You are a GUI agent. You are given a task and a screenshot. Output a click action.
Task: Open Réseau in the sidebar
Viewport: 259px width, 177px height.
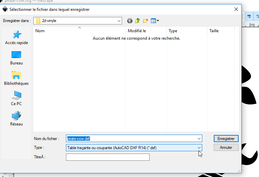click(17, 119)
